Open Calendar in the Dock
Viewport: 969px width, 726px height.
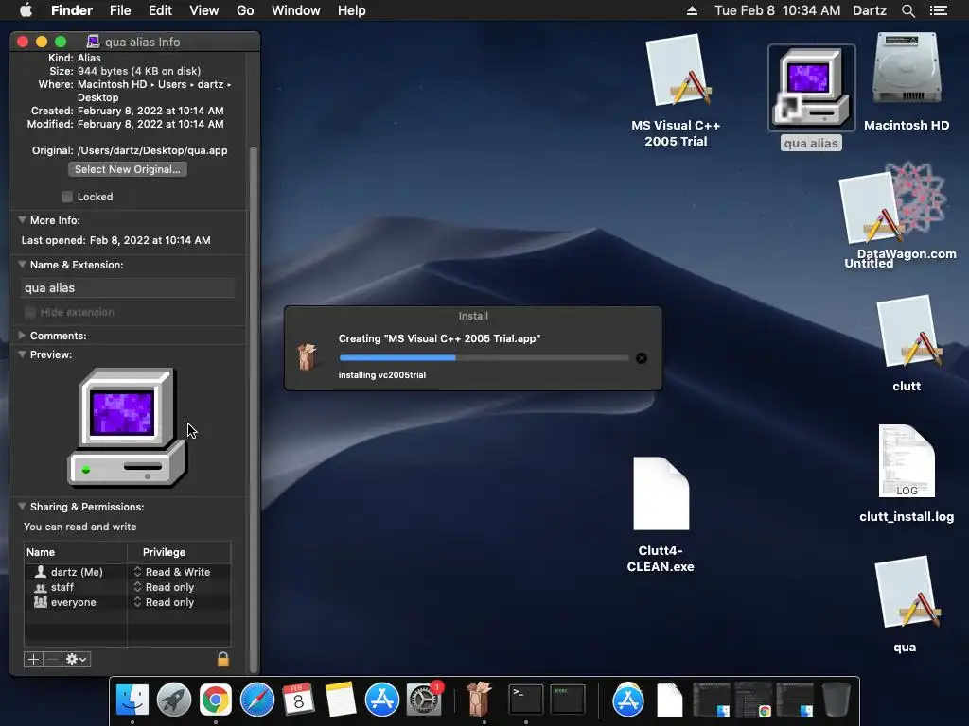(x=298, y=700)
